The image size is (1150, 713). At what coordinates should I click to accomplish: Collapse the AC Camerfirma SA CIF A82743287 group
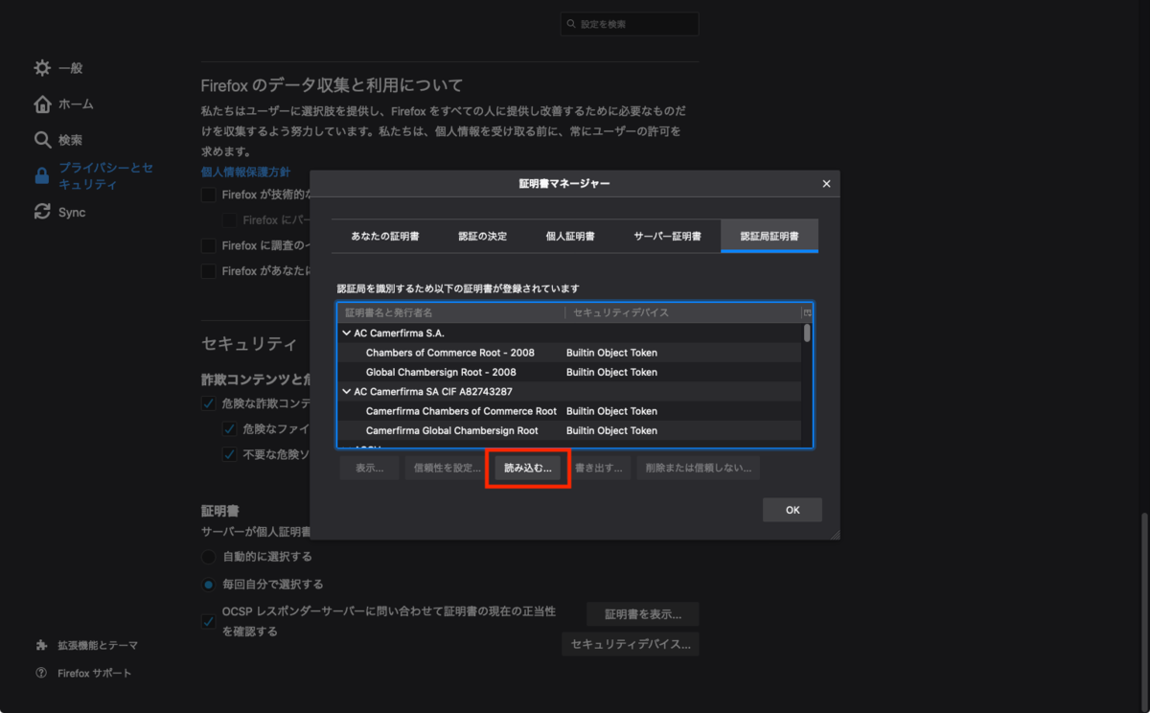point(346,392)
